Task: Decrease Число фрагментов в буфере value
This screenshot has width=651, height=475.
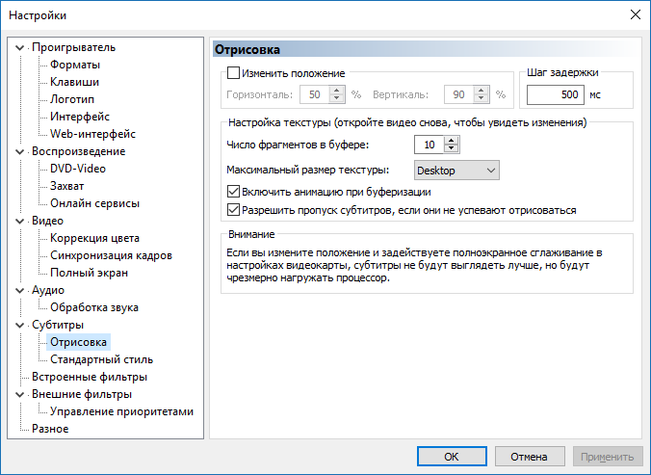Action: pos(452,149)
